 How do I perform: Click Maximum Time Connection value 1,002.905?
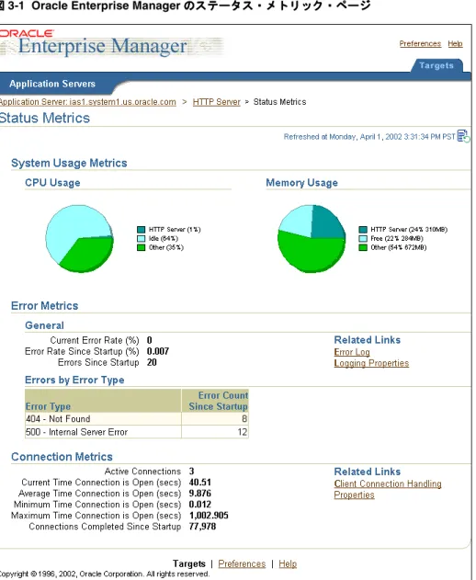click(209, 516)
